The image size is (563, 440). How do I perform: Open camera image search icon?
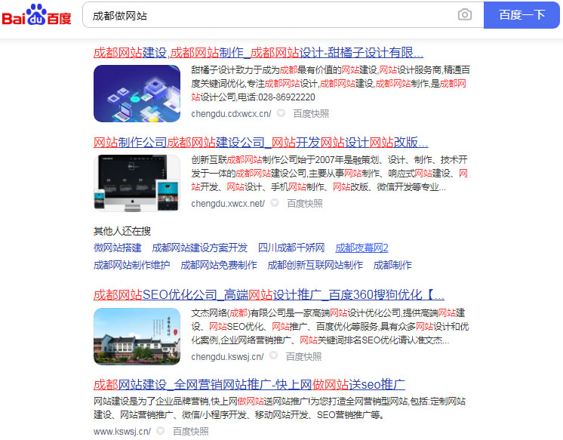point(465,15)
